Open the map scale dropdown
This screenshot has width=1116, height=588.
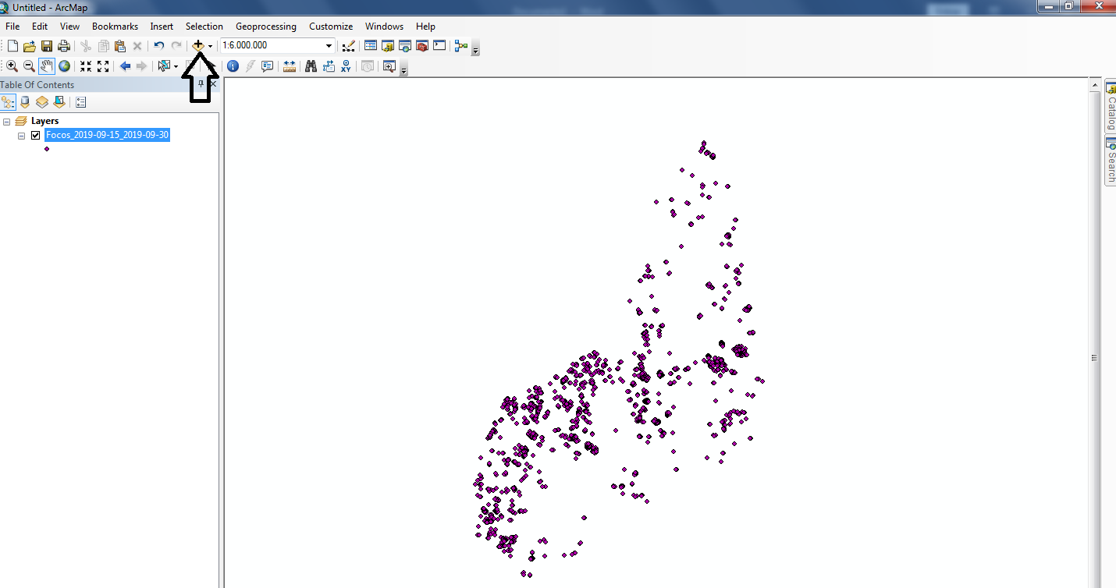tap(328, 45)
